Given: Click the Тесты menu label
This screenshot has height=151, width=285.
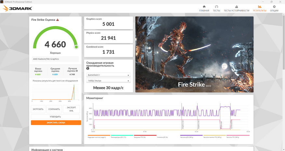Looking at the screenshot, I should pos(216,11).
